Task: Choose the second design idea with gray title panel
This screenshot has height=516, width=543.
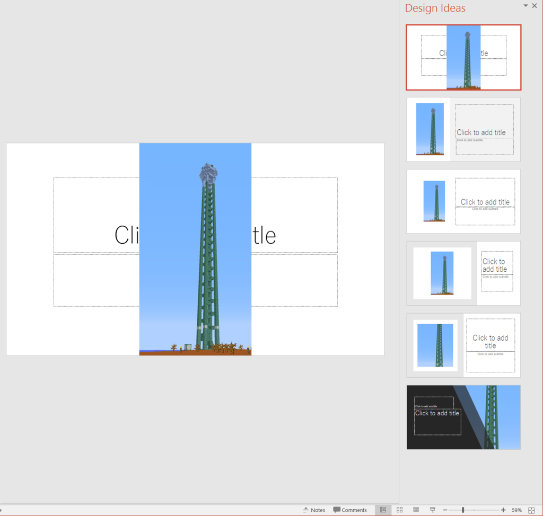Action: click(463, 129)
